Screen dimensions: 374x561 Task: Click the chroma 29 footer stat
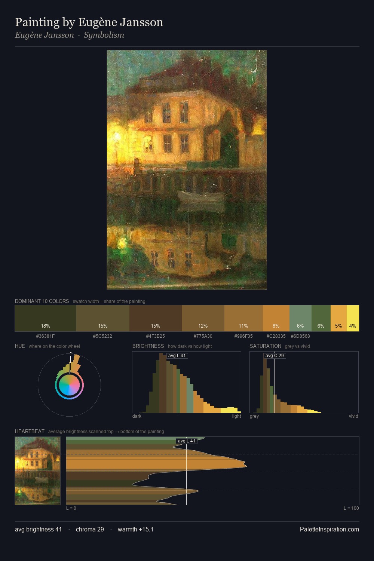pyautogui.click(x=90, y=530)
